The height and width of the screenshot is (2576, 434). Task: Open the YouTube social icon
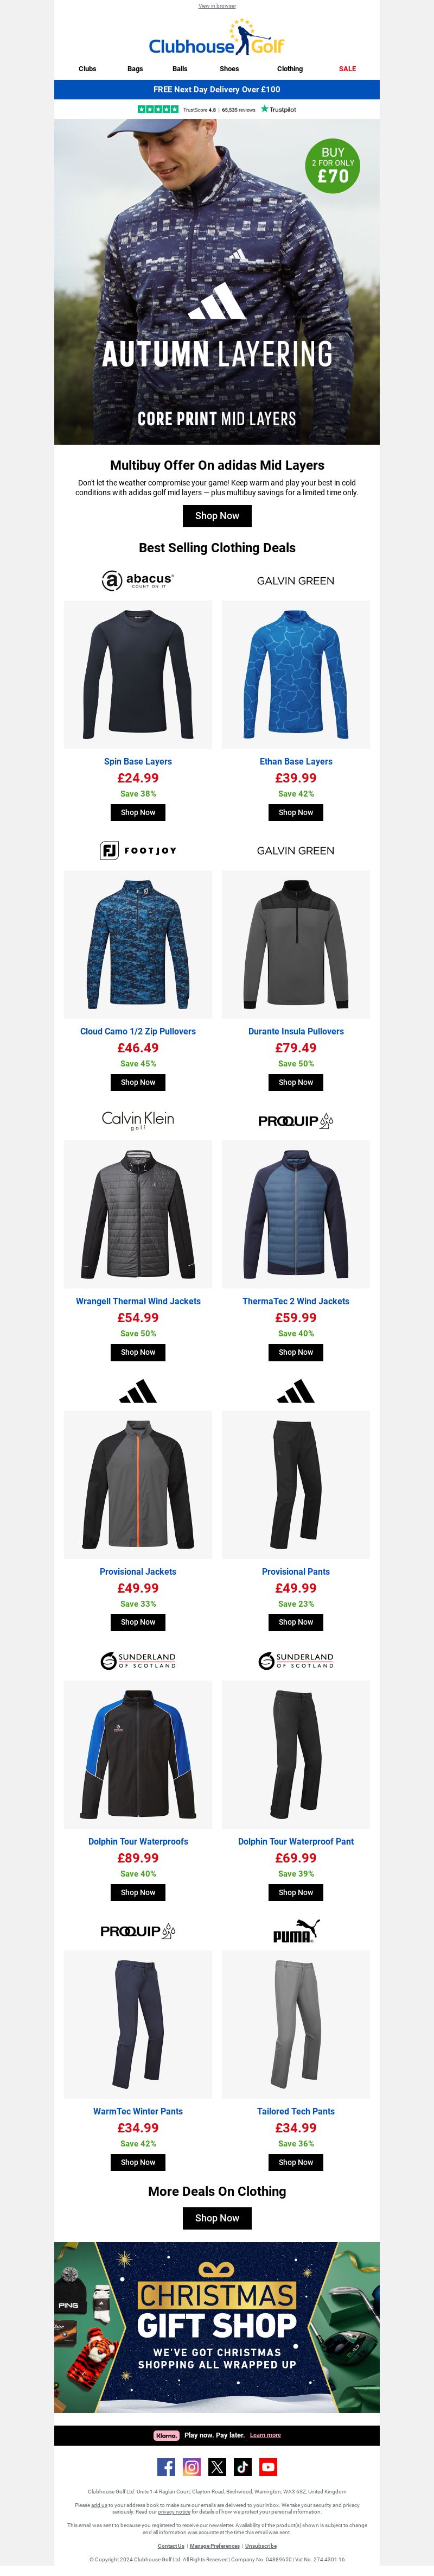point(268,2467)
